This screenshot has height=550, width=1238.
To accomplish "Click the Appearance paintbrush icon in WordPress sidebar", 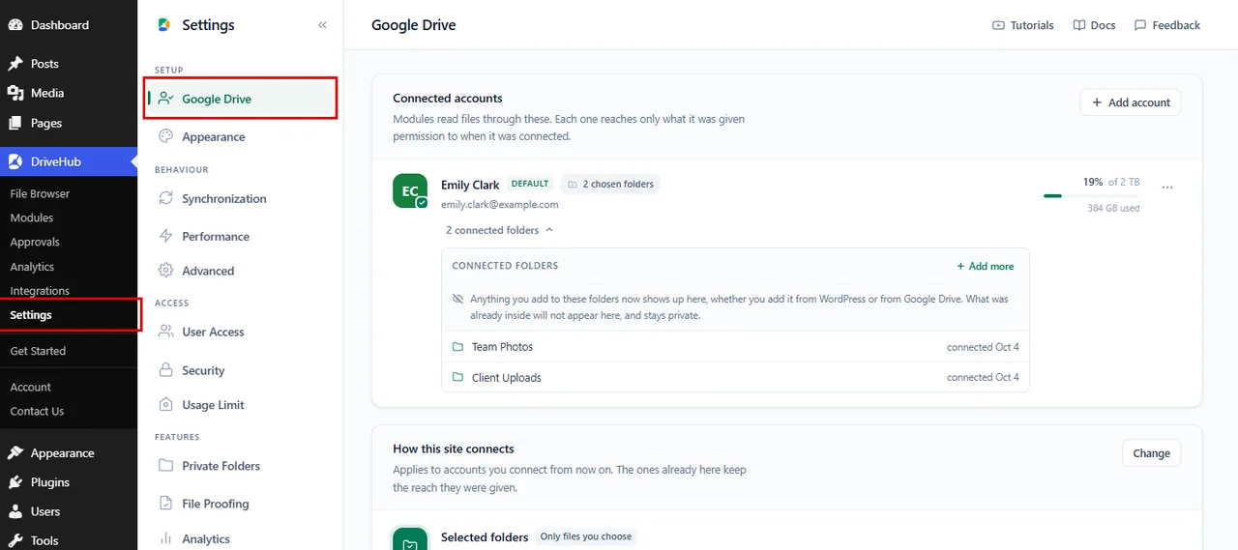I will click(x=15, y=453).
